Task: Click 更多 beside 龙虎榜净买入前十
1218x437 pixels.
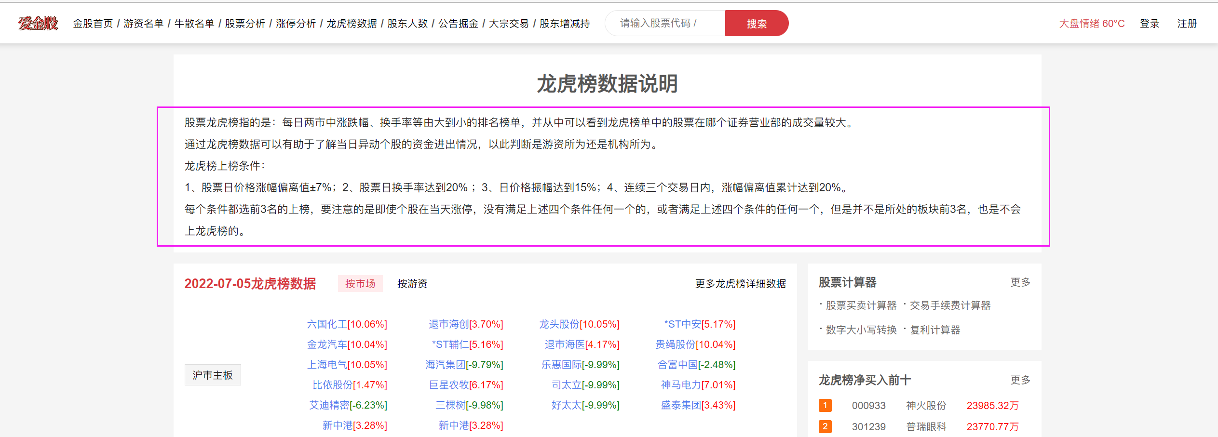Action: coord(1020,380)
